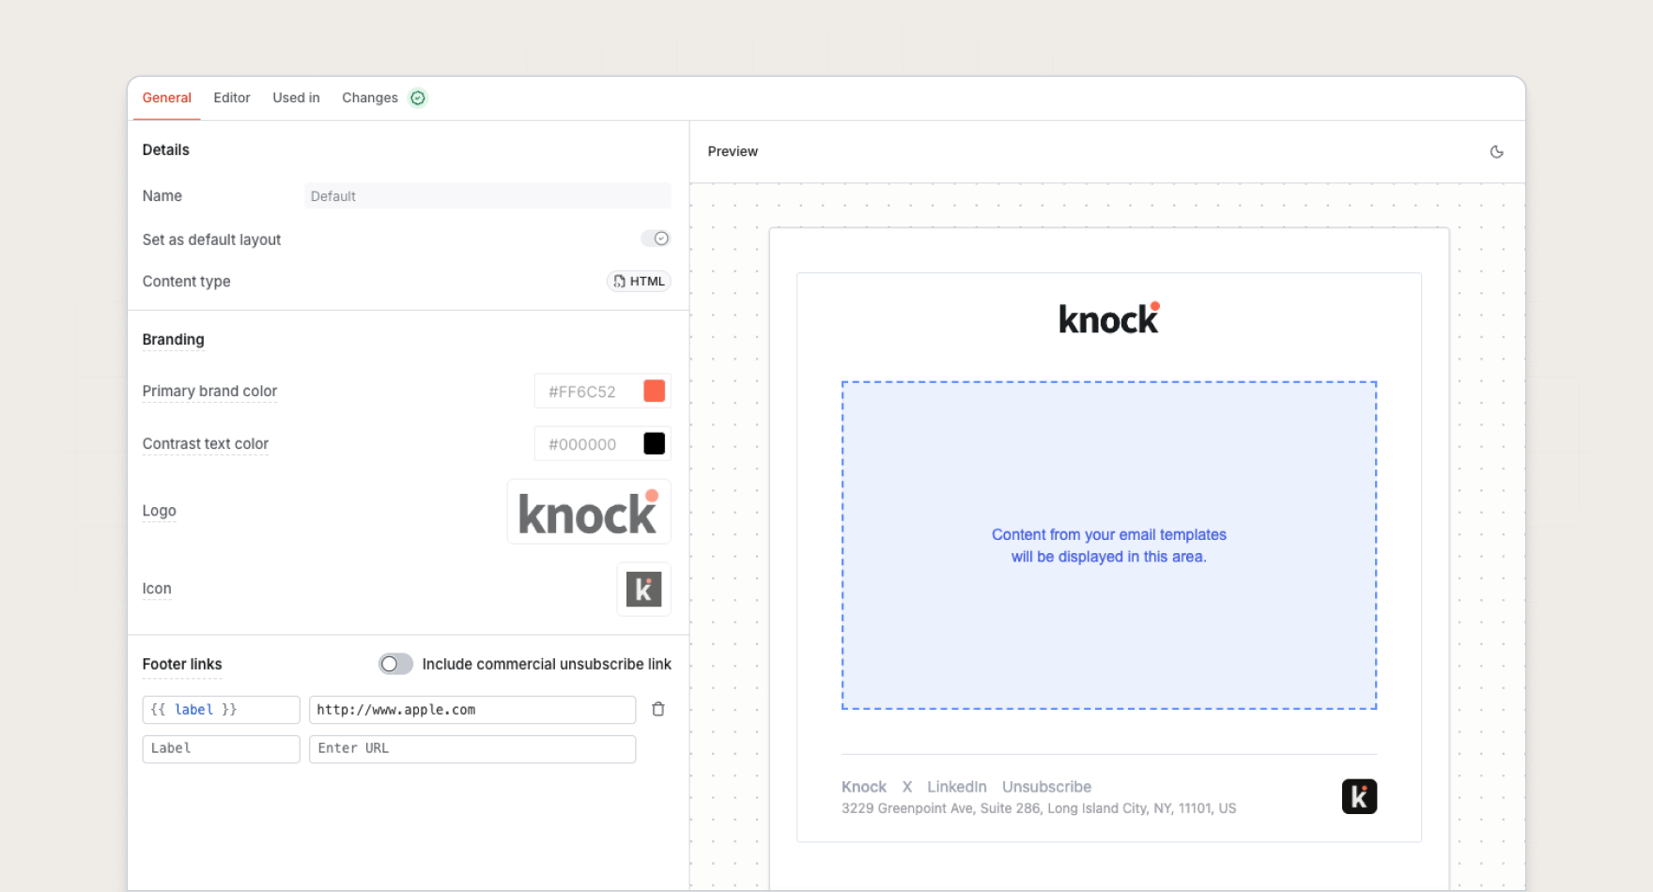Click the http://www.apple.com URL field
The width and height of the screenshot is (1653, 892).
pos(472,710)
